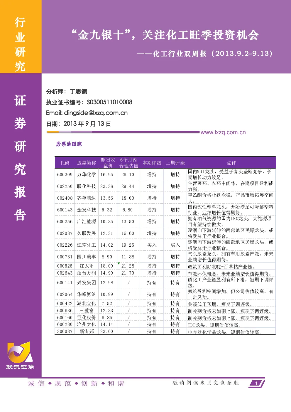
Task: Click stock name 巨化股份
Action: (87, 318)
